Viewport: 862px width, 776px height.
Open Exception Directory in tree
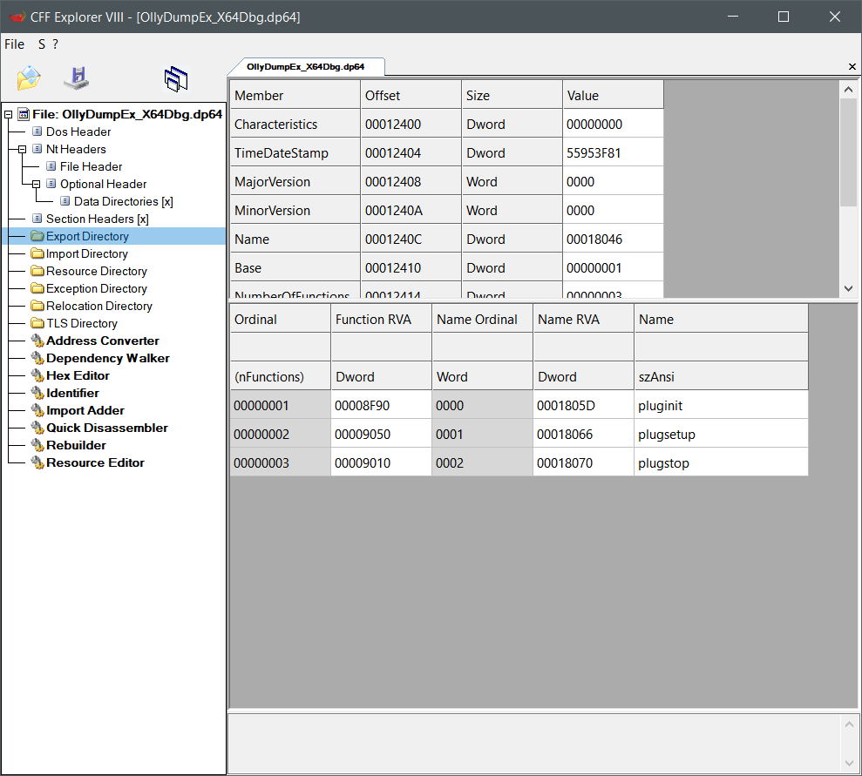point(96,289)
